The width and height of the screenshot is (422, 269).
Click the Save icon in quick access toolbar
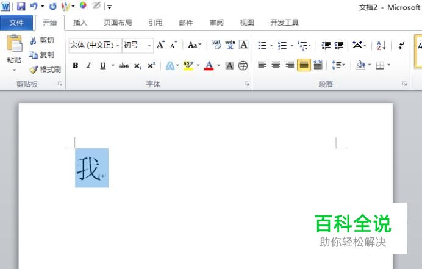(21, 6)
